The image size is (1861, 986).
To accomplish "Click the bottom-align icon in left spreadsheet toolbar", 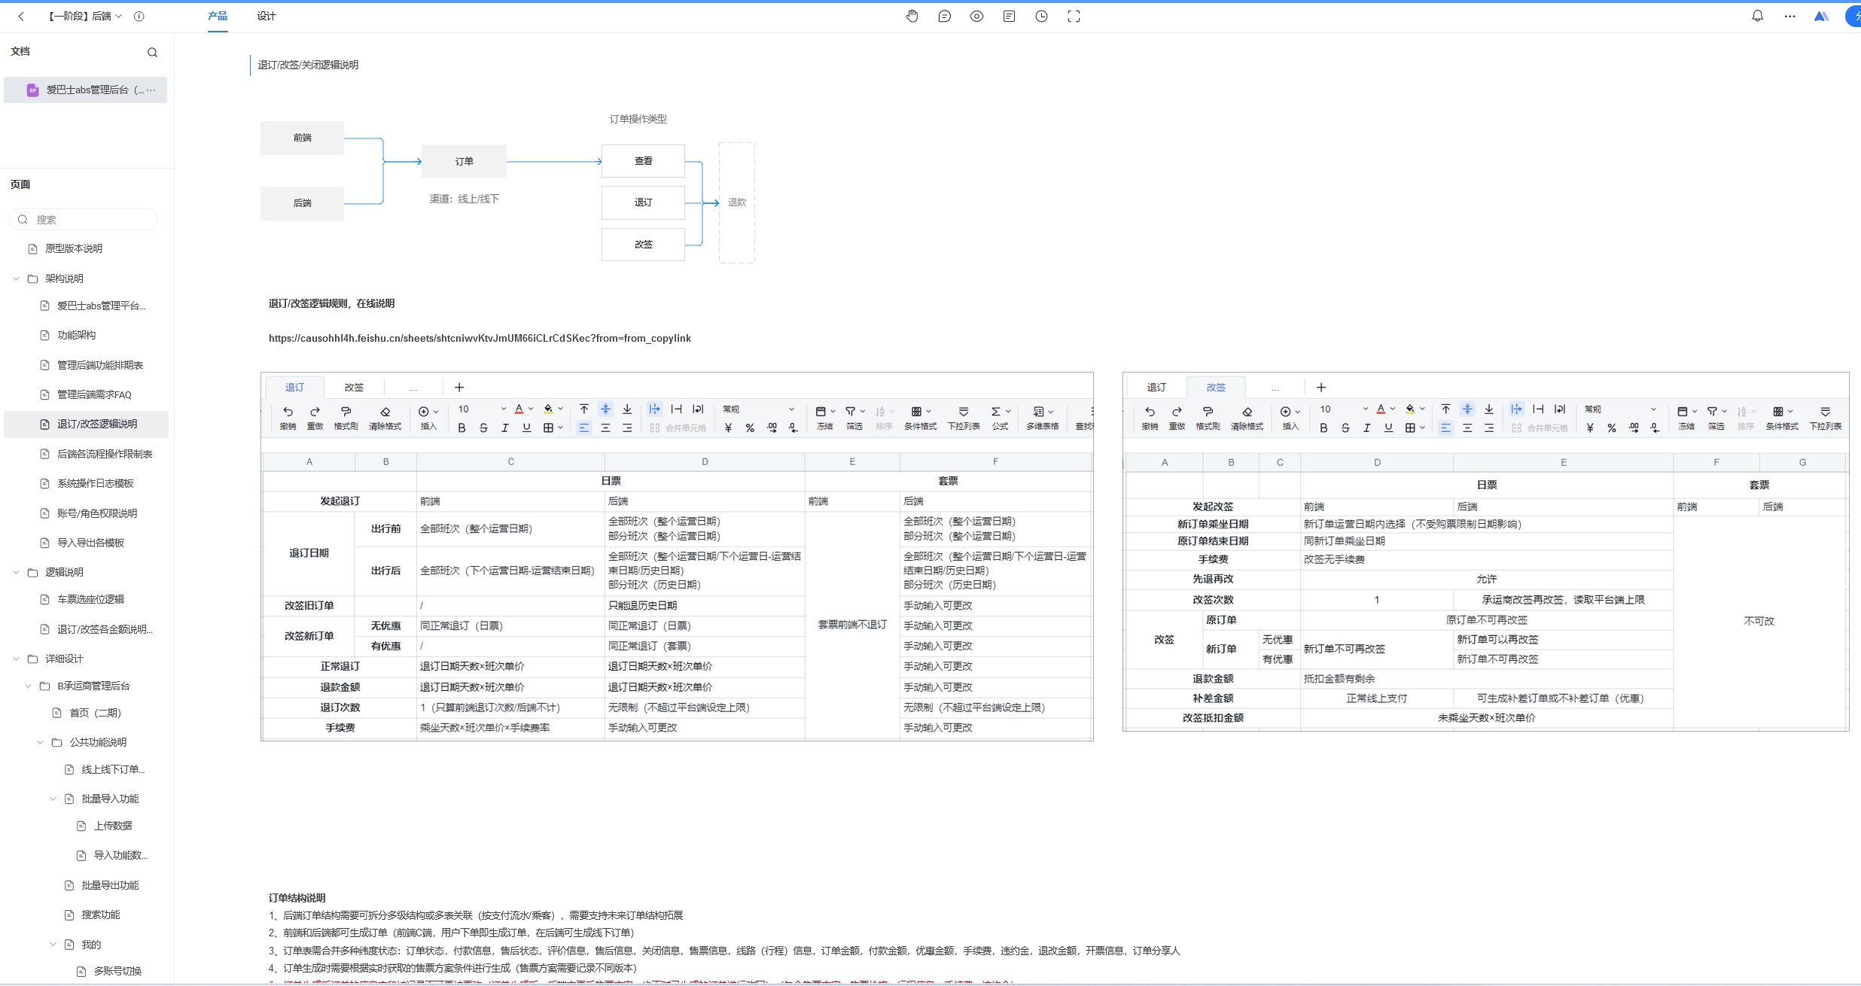I will pos(626,409).
